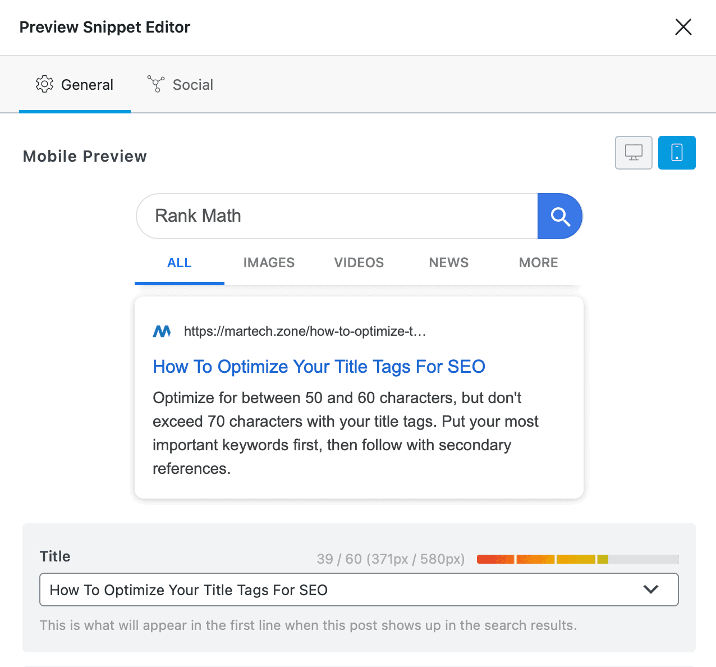This screenshot has height=667, width=716.
Task: Select the ALL search tab
Action: click(180, 263)
